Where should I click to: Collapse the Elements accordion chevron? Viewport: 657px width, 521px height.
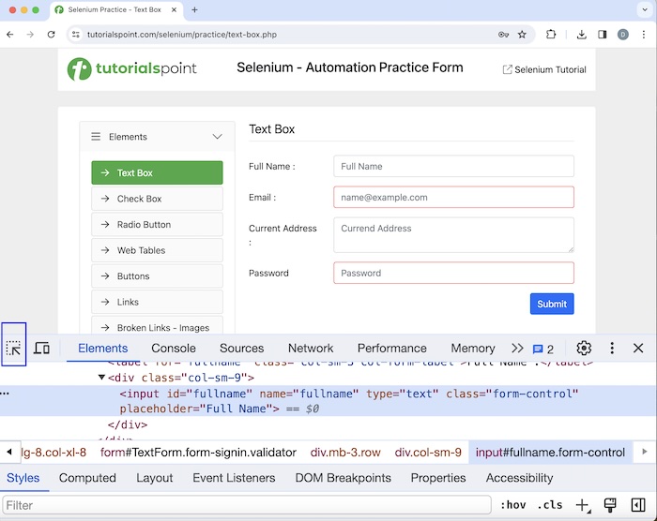pos(218,137)
